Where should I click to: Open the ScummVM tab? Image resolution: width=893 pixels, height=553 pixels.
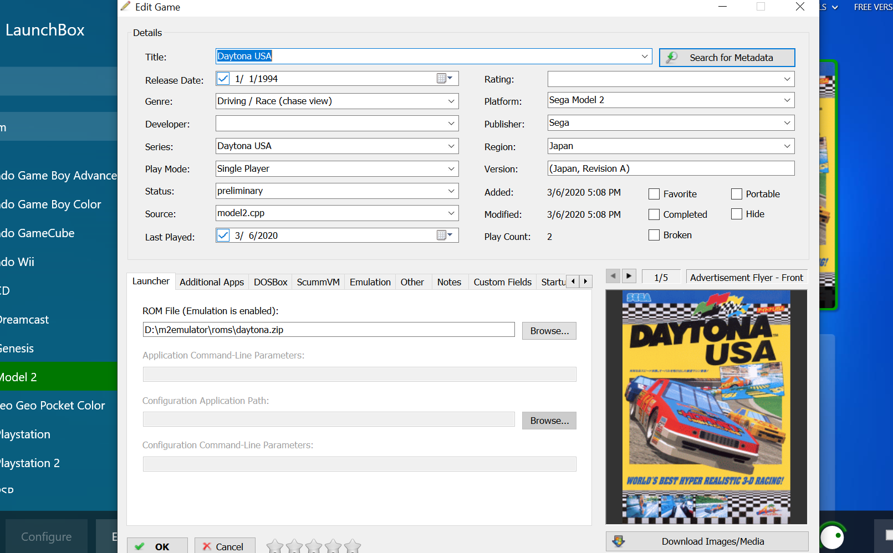click(318, 282)
